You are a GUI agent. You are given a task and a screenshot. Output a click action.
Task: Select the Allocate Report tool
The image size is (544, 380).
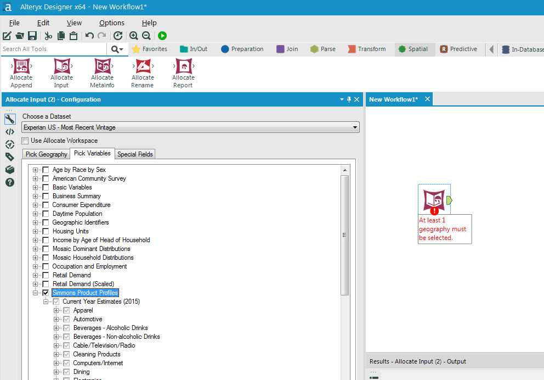pyautogui.click(x=183, y=73)
